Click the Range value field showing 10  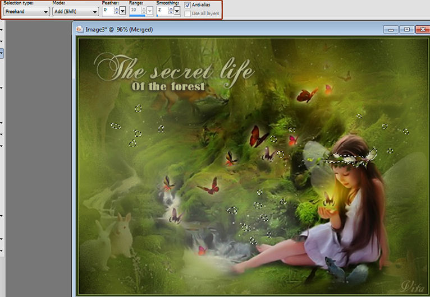135,11
